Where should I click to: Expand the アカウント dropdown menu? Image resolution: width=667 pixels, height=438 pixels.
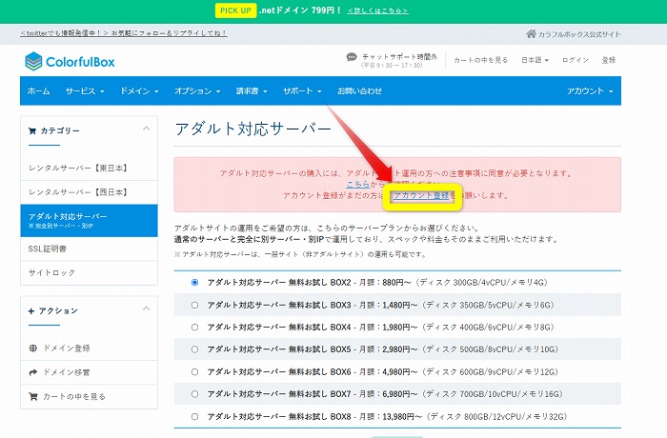point(589,90)
